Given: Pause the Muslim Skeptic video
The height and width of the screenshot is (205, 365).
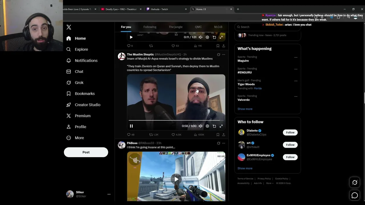Looking at the screenshot, I should tap(131, 126).
